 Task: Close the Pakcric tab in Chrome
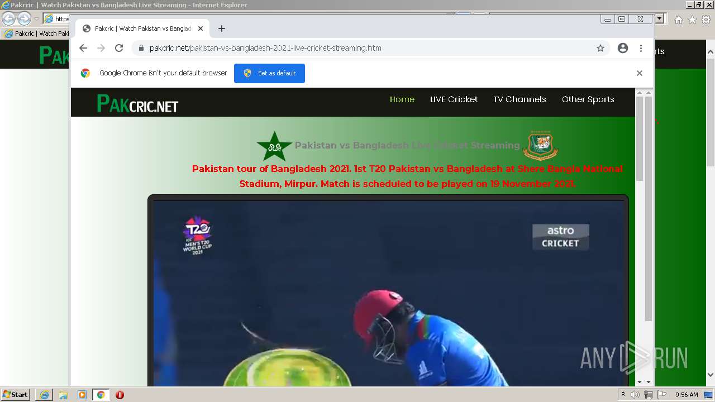[x=201, y=28]
